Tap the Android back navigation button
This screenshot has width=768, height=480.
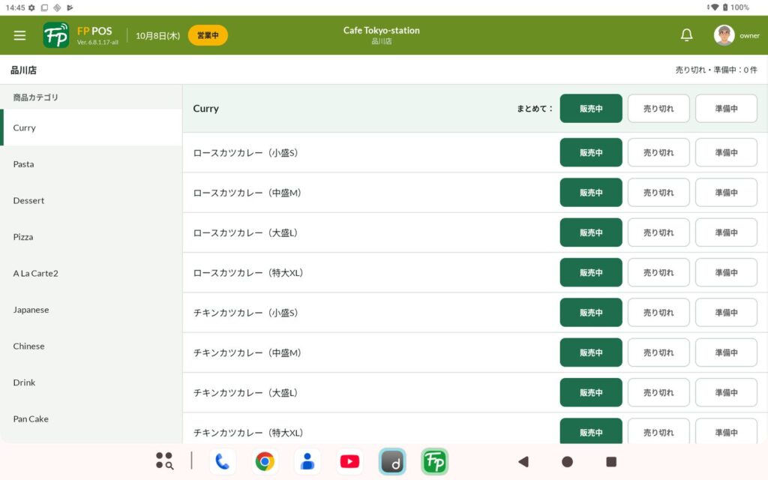click(523, 461)
